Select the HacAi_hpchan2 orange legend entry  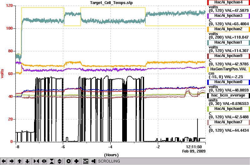pos(228,29)
